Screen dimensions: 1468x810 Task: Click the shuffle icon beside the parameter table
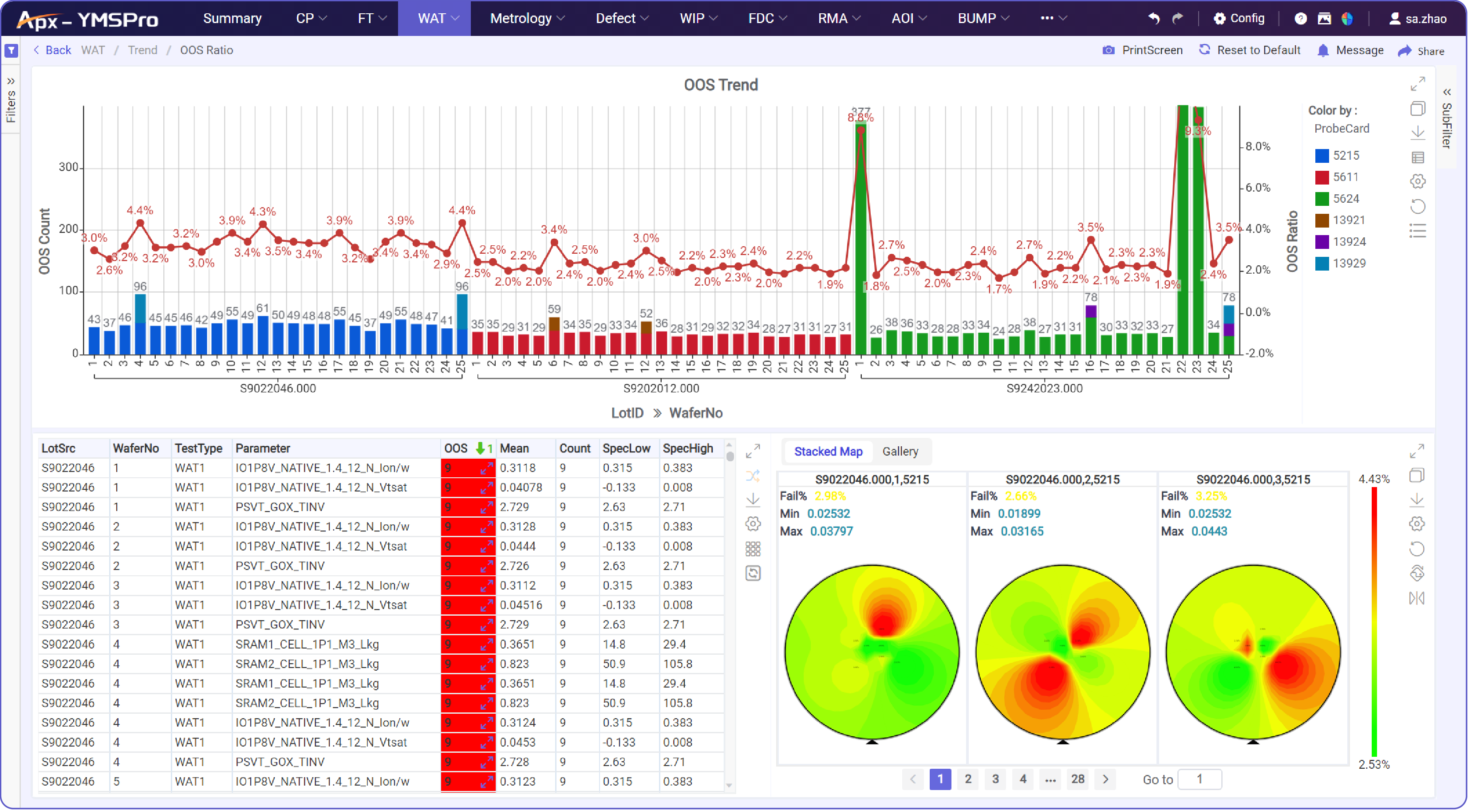[754, 476]
